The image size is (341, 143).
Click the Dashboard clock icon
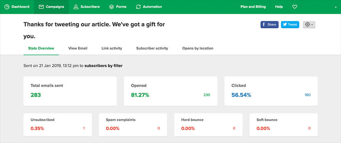7,7
